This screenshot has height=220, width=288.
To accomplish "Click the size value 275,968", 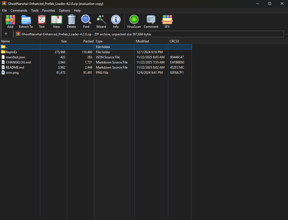I will point(60,52).
